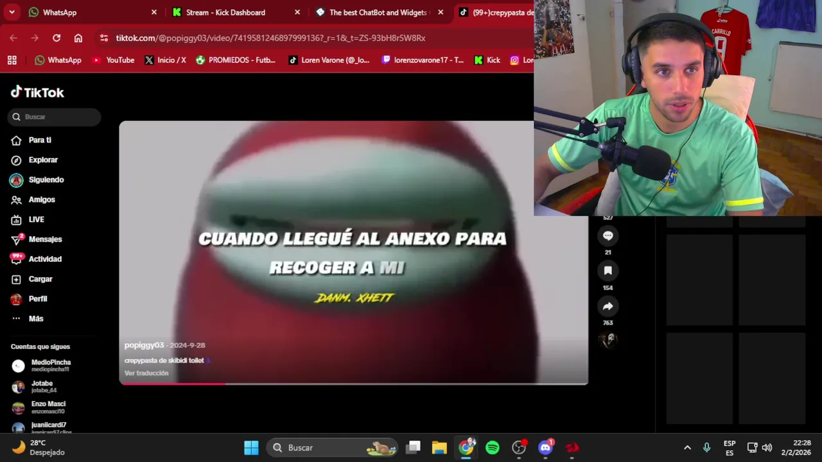
Task: Click Ver traducción under caption
Action: (146, 373)
